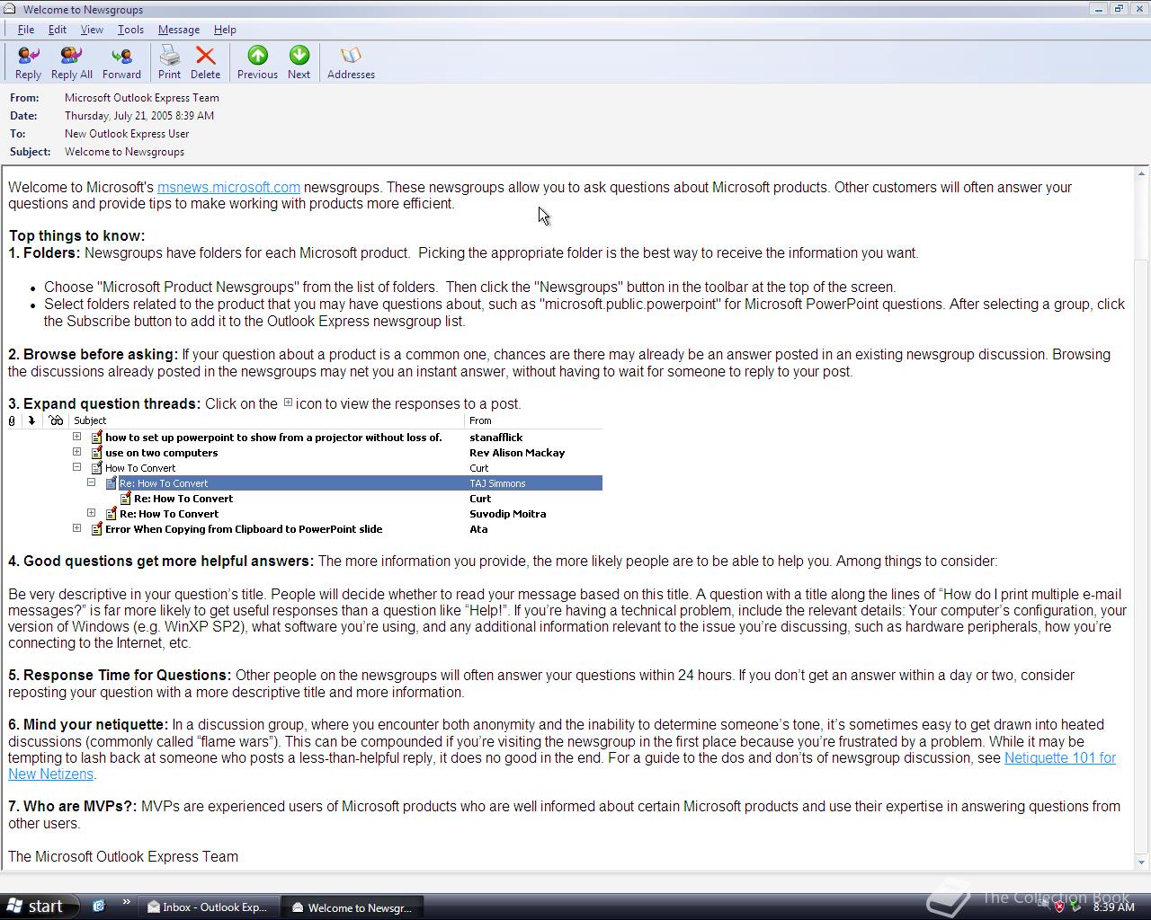Minimize the Welcome to Newsgroups window
This screenshot has width=1151, height=920.
(x=1099, y=9)
